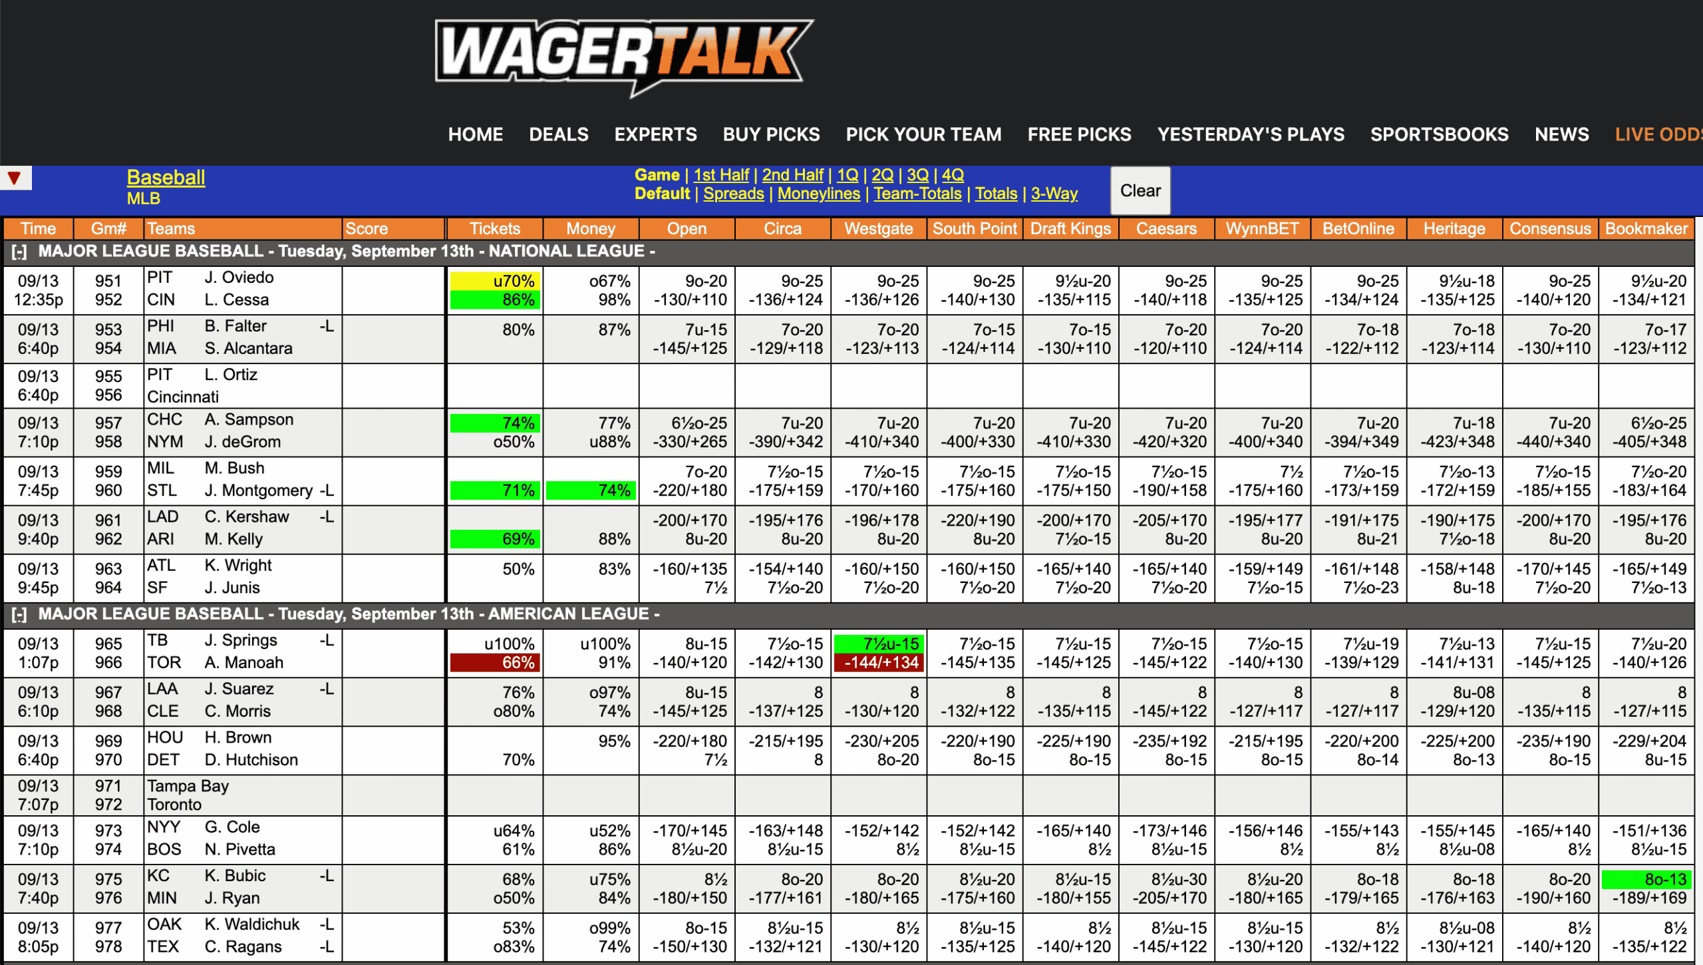
Task: Collapse the National League section
Action: 19,252
